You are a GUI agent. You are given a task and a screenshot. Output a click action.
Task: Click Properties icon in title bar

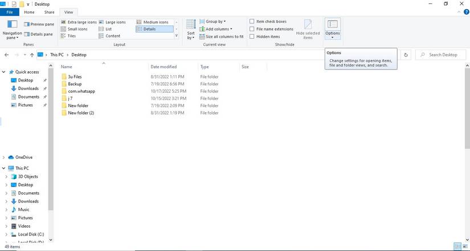tap(14, 4)
